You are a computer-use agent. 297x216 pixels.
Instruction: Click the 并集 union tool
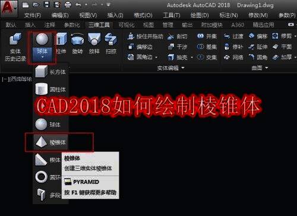(207, 36)
